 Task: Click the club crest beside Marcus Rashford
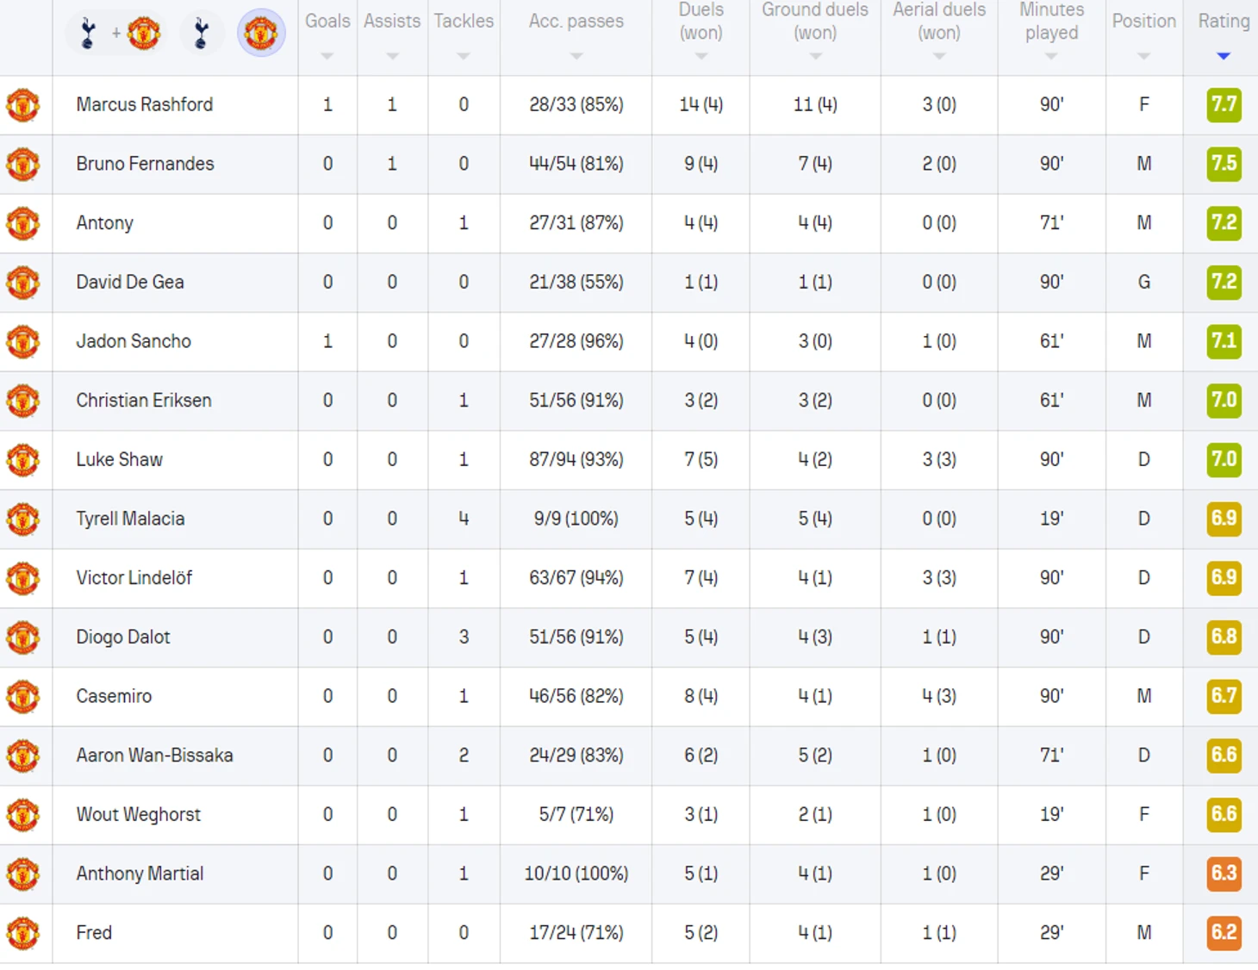[x=23, y=105]
